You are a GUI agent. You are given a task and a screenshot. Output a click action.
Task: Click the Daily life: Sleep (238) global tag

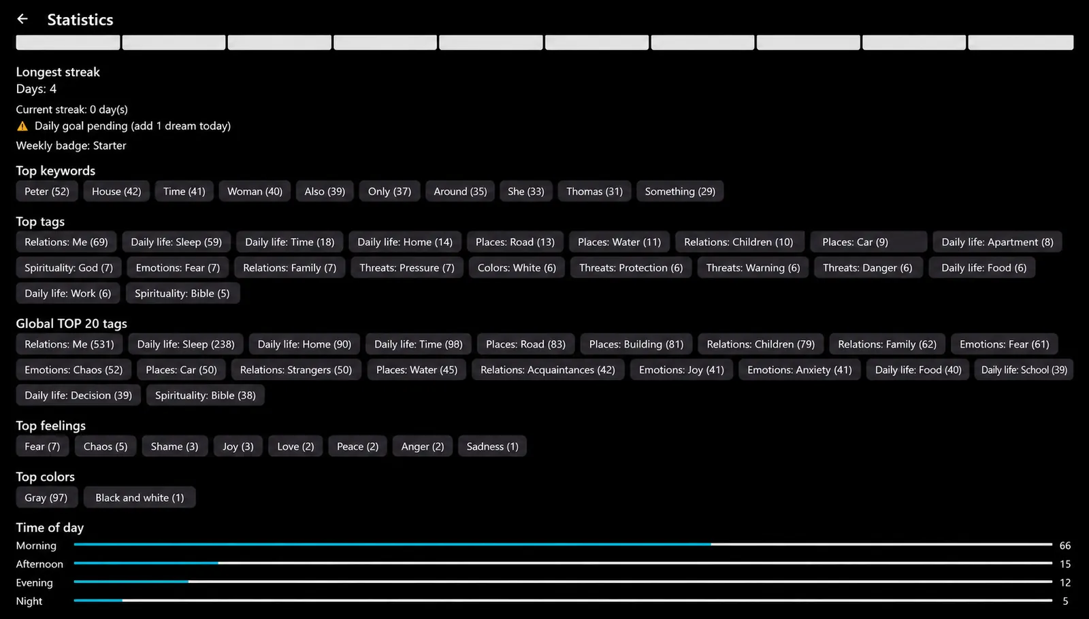coord(186,344)
